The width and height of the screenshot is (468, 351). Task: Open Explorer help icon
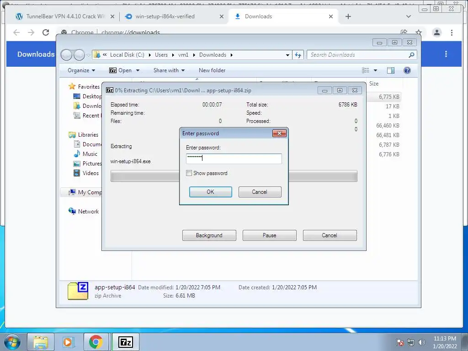click(407, 70)
